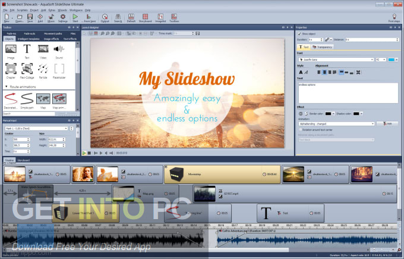Select the Video object in the Toolbox

[43, 51]
